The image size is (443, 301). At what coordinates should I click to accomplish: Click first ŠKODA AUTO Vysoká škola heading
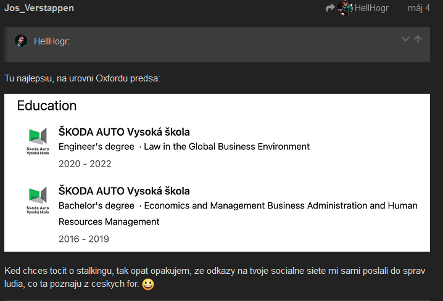point(124,132)
